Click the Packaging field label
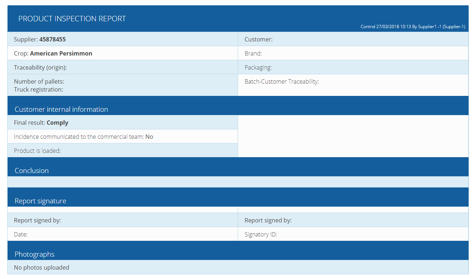The width and height of the screenshot is (474, 279). tap(258, 67)
